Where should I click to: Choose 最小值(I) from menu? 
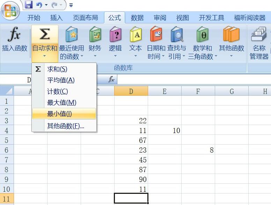tap(64, 114)
